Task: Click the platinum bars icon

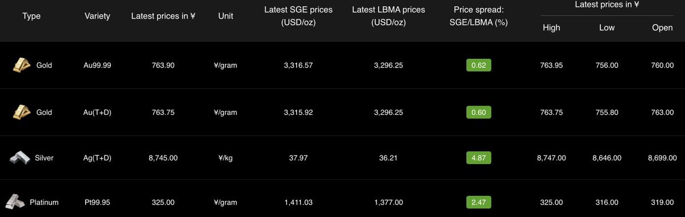Action: (x=15, y=202)
